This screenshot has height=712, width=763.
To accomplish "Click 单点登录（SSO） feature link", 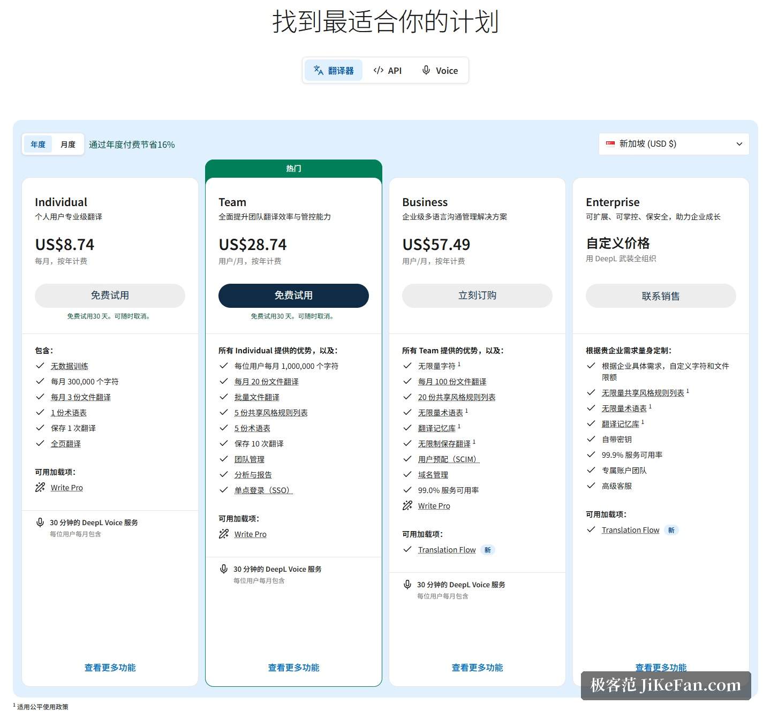I will pos(263,490).
